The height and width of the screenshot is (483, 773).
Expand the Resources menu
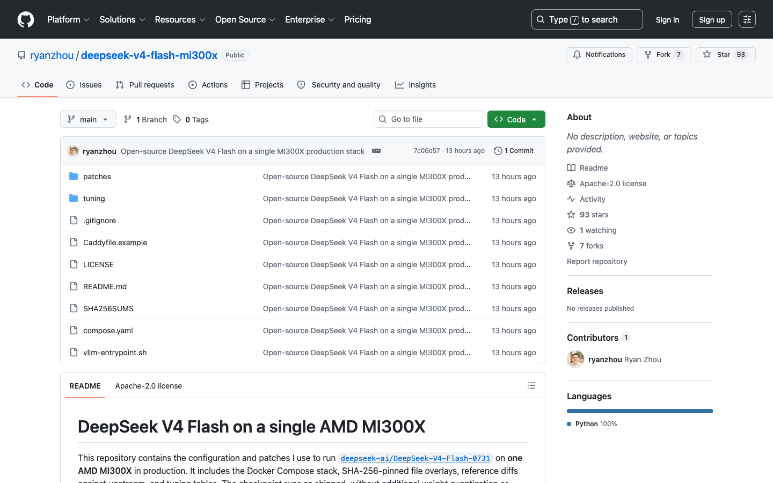pos(180,19)
